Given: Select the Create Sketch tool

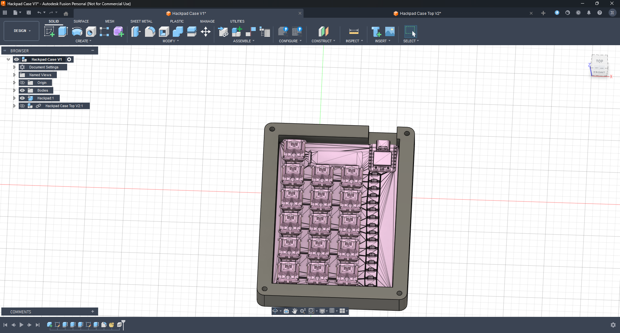Looking at the screenshot, I should click(49, 32).
